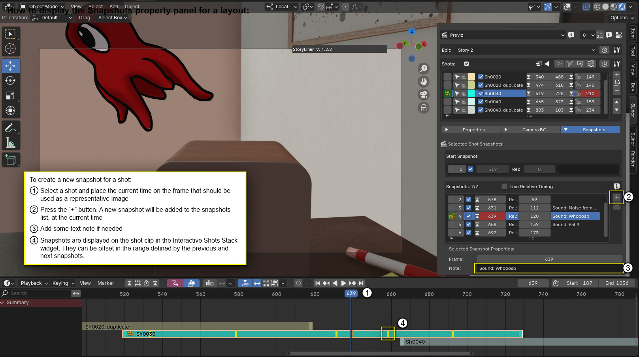Select the Rotate tool

tap(11, 80)
